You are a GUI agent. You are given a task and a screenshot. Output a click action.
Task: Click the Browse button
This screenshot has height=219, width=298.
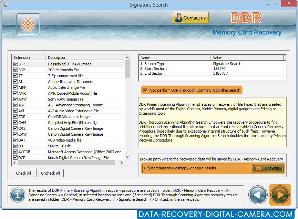(x=268, y=168)
